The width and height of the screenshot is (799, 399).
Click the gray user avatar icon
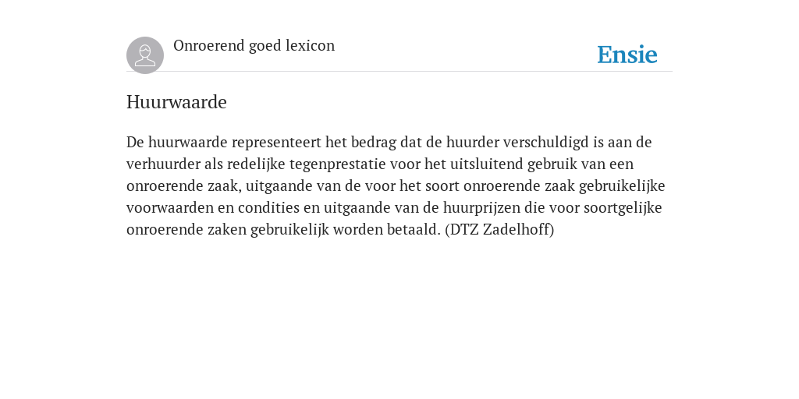[145, 55]
